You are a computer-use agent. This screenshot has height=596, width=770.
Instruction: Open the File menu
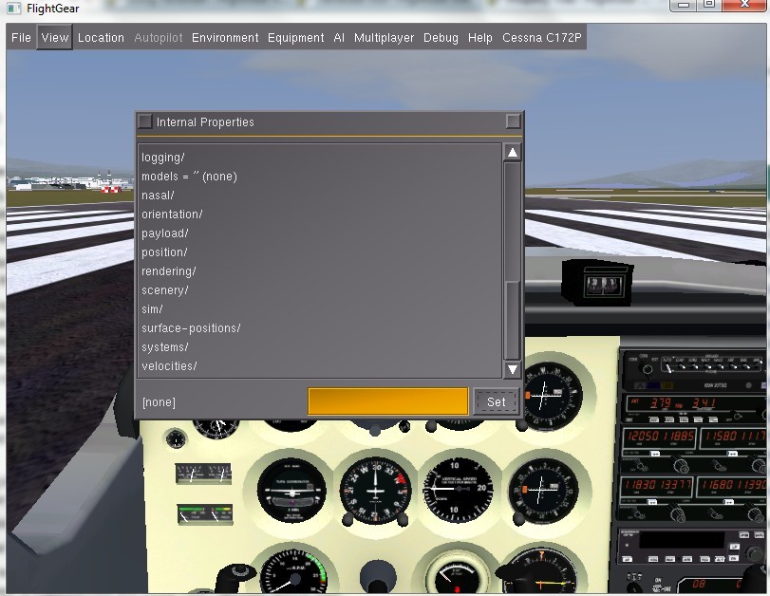click(x=21, y=38)
